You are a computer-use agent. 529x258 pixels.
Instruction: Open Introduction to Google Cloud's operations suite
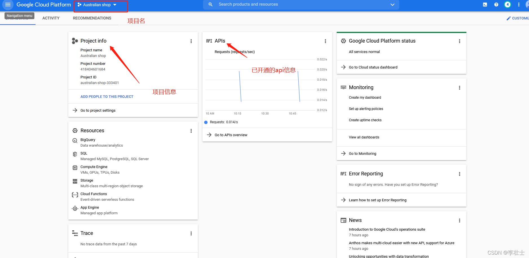coord(387,230)
